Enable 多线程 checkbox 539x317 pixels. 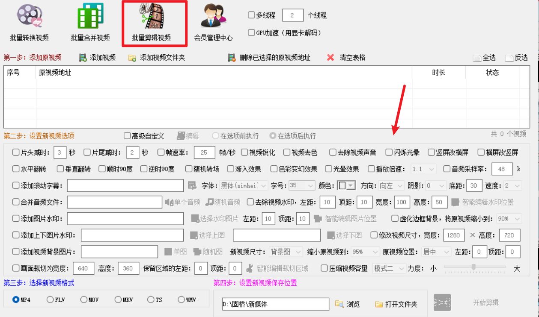(x=251, y=15)
